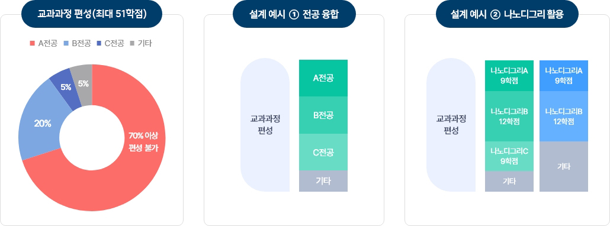Screen dimensions: 610x226
Task: Select the blue 5% C전공 donut segment
Action: click(65, 88)
